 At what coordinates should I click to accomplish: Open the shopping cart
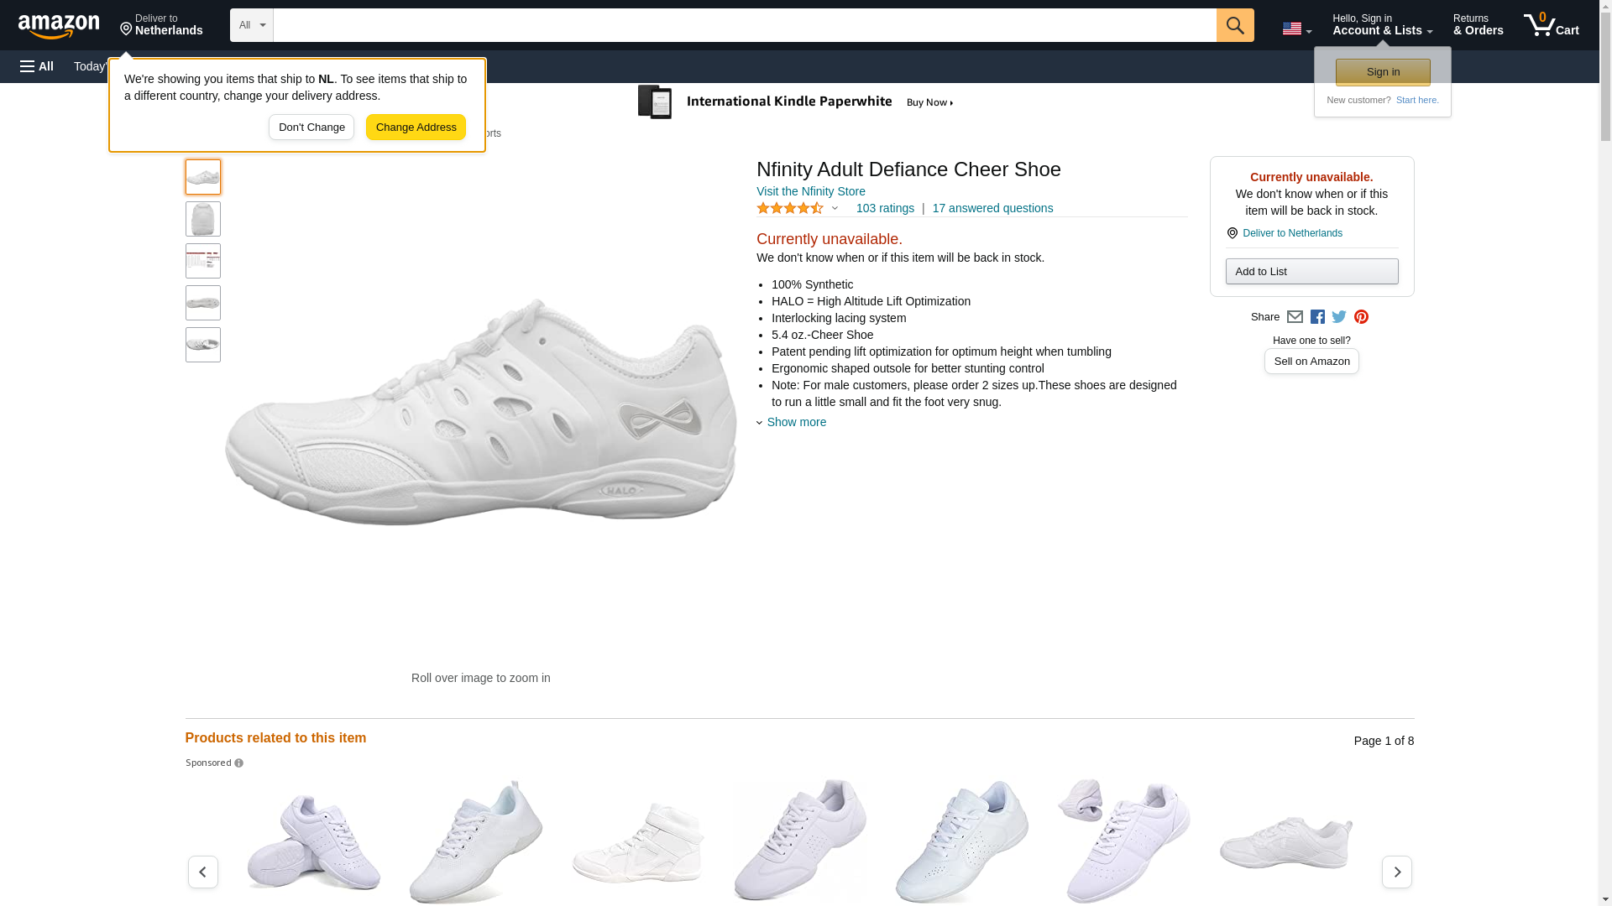(1552, 25)
